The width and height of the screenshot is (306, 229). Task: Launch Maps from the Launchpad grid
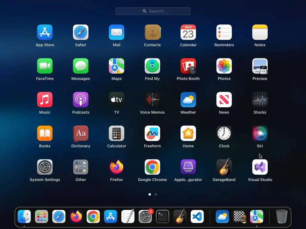[117, 66]
